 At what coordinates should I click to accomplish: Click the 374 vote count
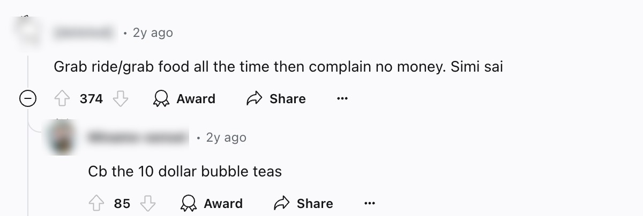tap(91, 99)
